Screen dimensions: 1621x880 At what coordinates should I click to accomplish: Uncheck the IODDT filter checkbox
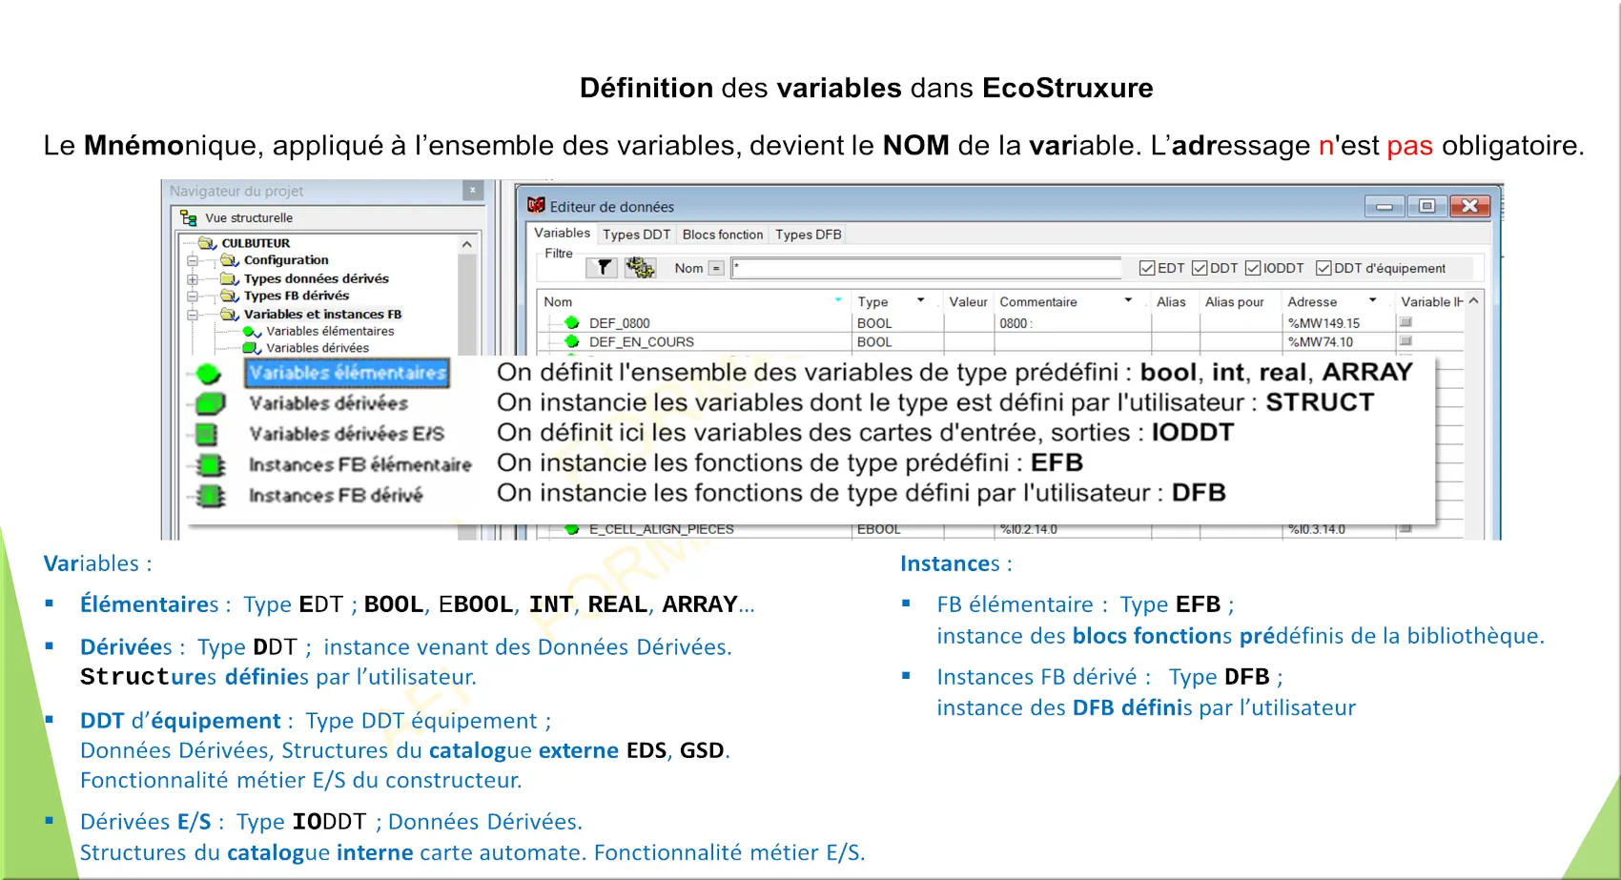pos(1253,268)
